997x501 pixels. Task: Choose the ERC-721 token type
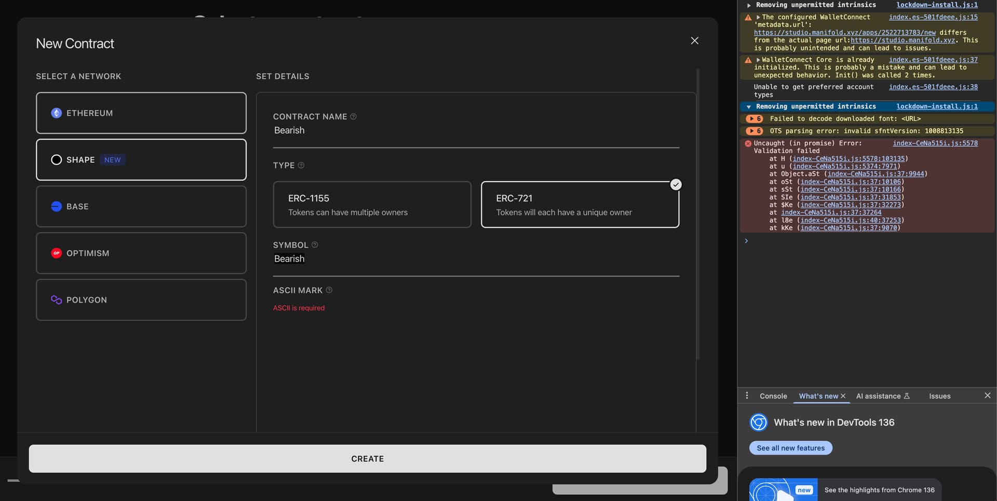[580, 205]
